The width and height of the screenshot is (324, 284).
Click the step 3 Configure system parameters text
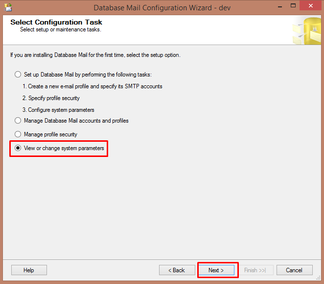point(58,110)
